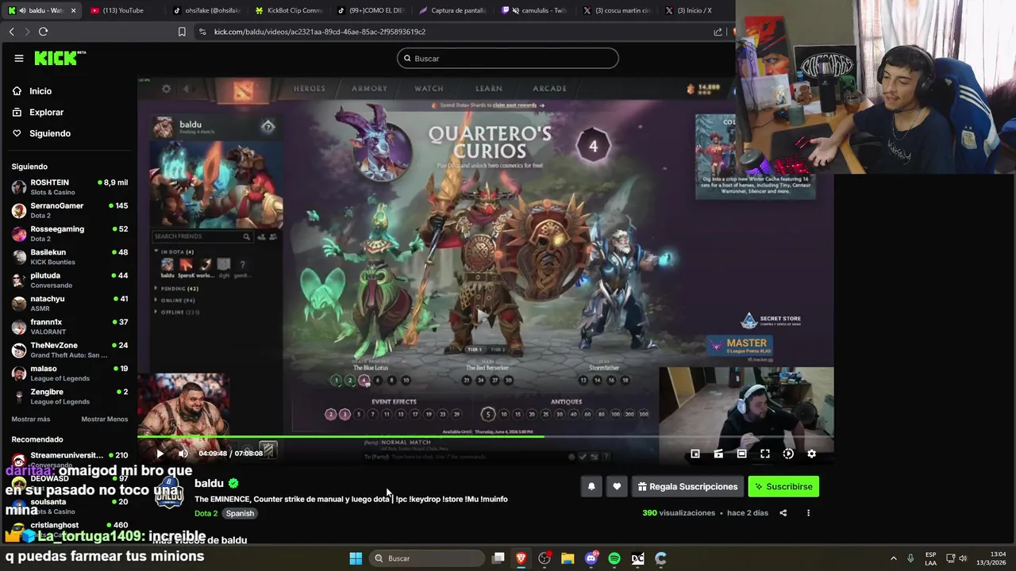Expand the list with Mostrar más

click(31, 419)
